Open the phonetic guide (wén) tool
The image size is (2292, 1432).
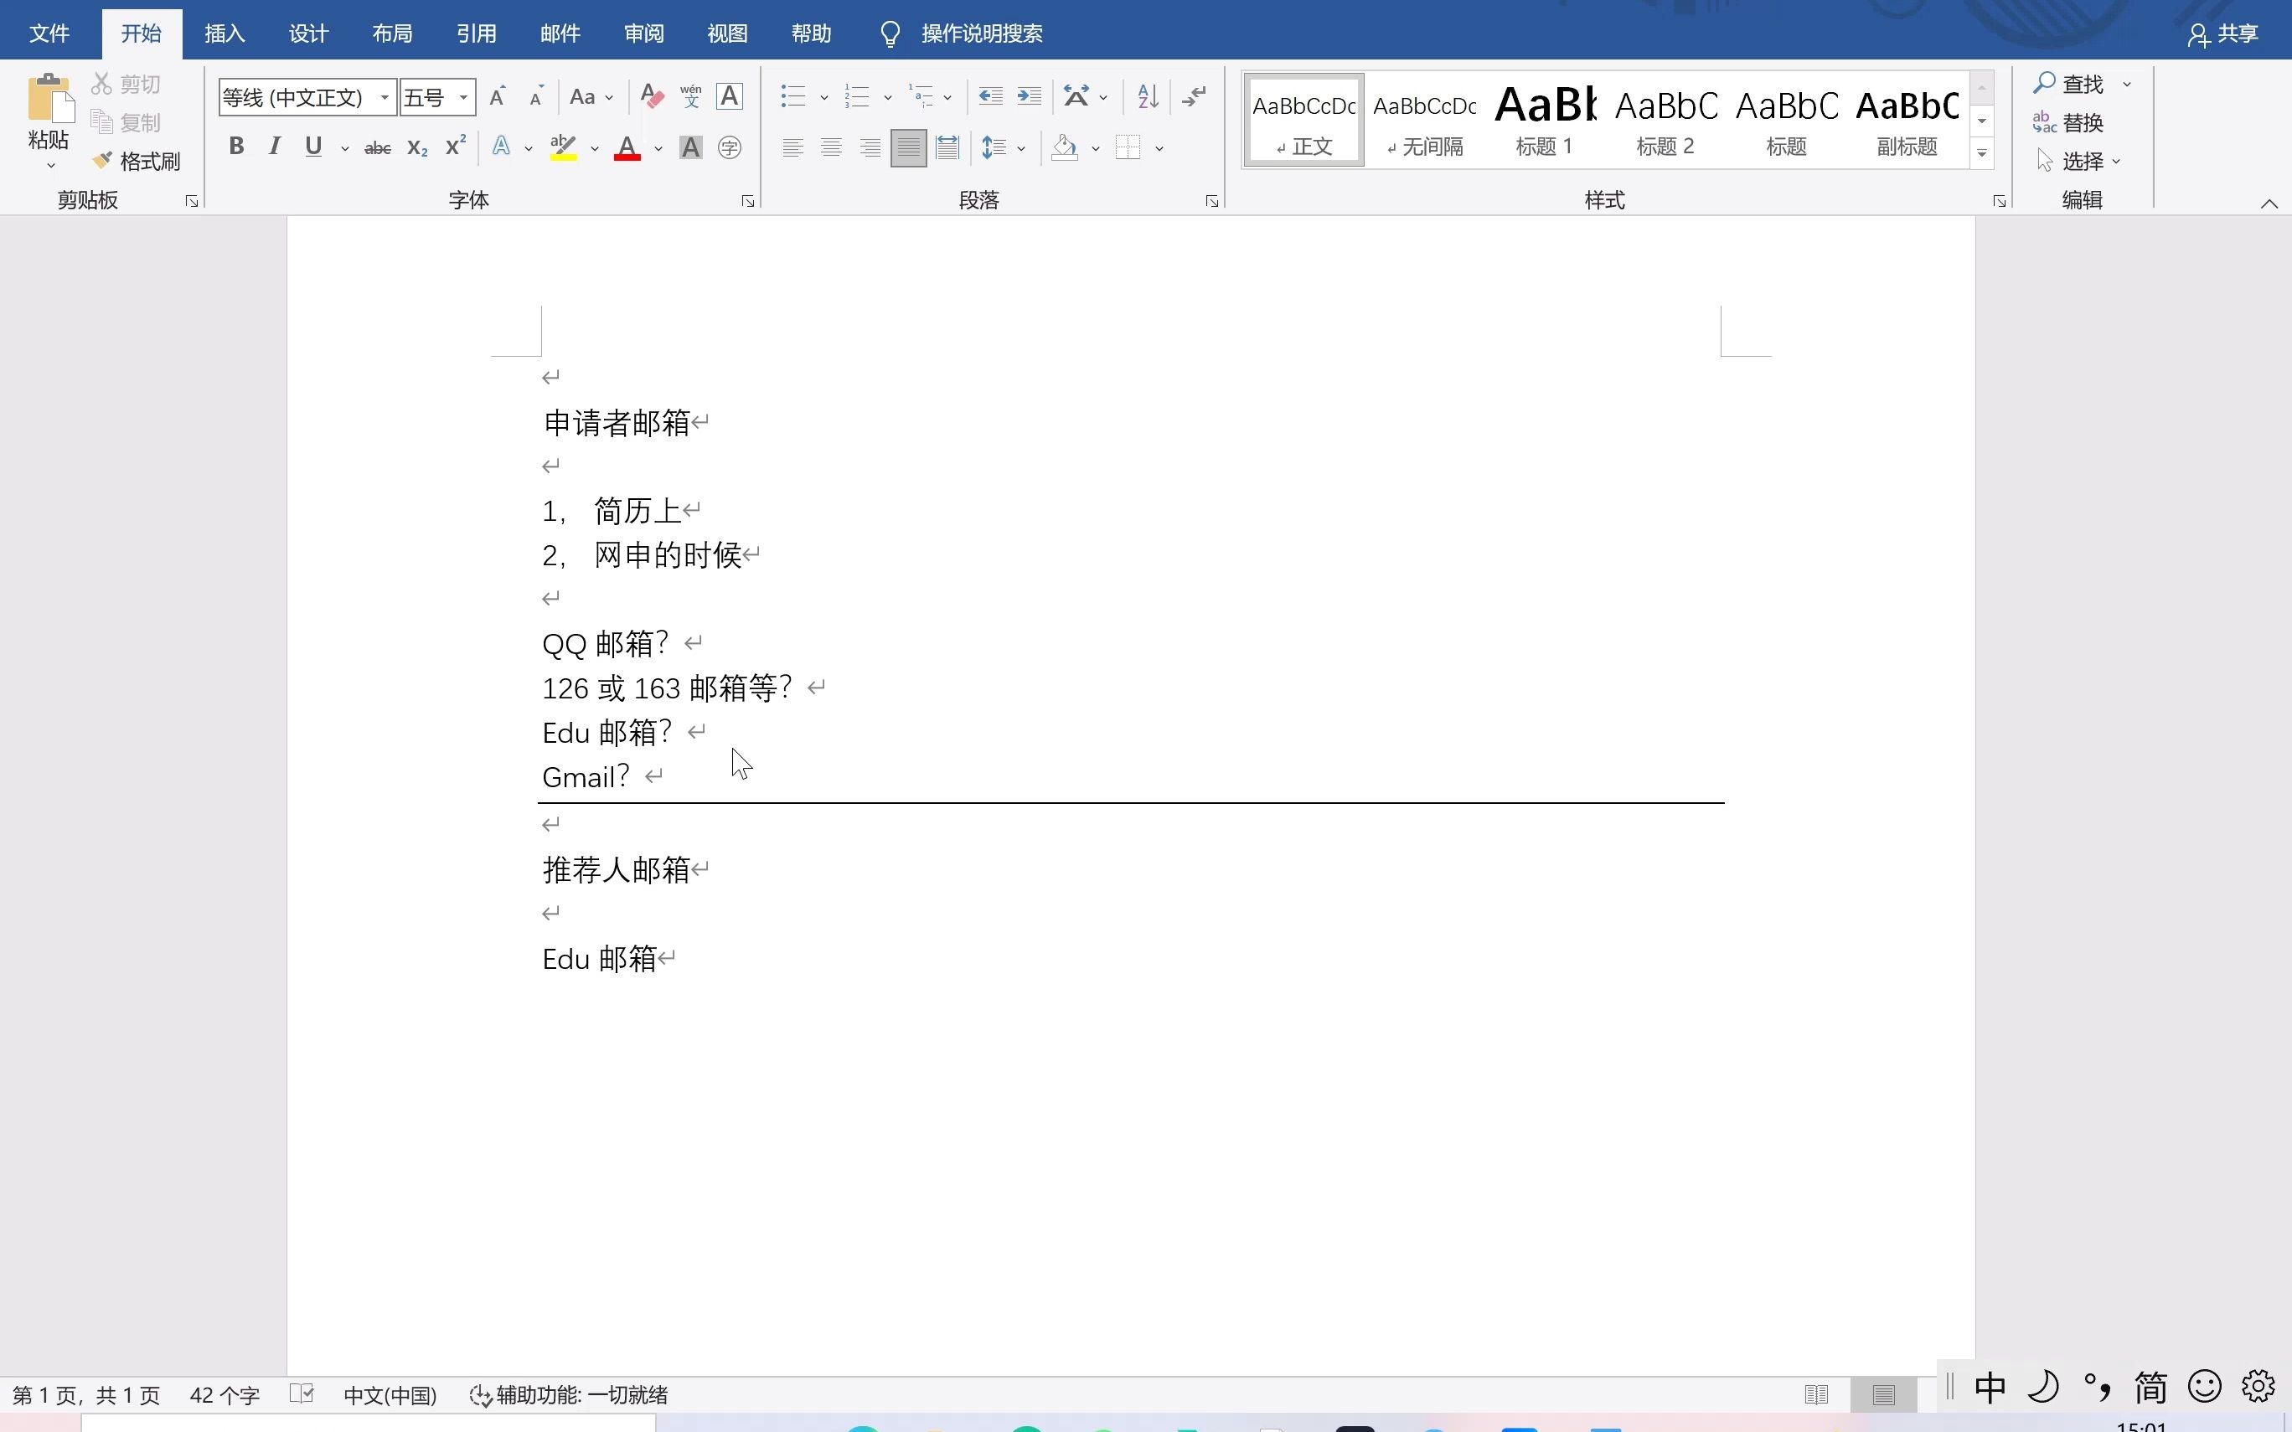690,96
